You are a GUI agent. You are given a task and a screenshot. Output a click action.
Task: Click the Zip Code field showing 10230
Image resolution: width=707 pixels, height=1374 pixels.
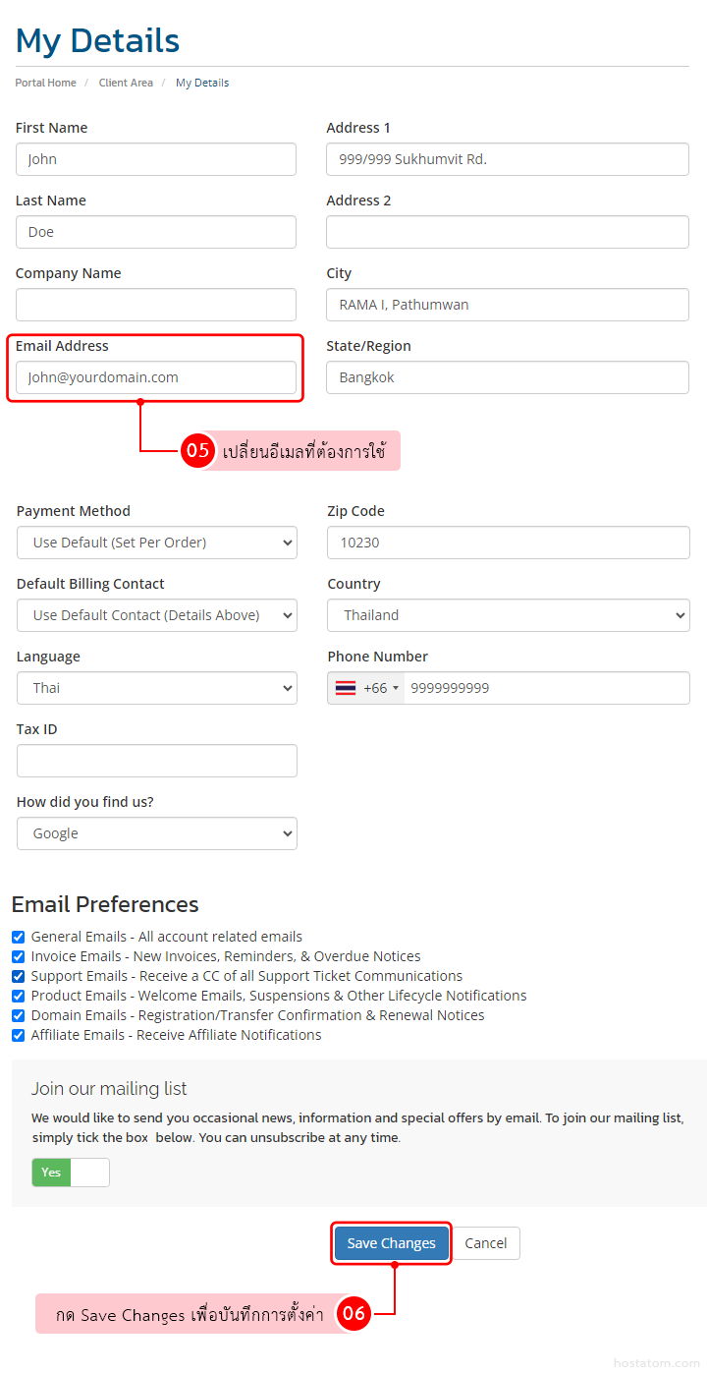point(508,543)
